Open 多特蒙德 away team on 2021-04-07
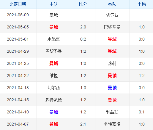The image size is (153, 130). [112, 124]
